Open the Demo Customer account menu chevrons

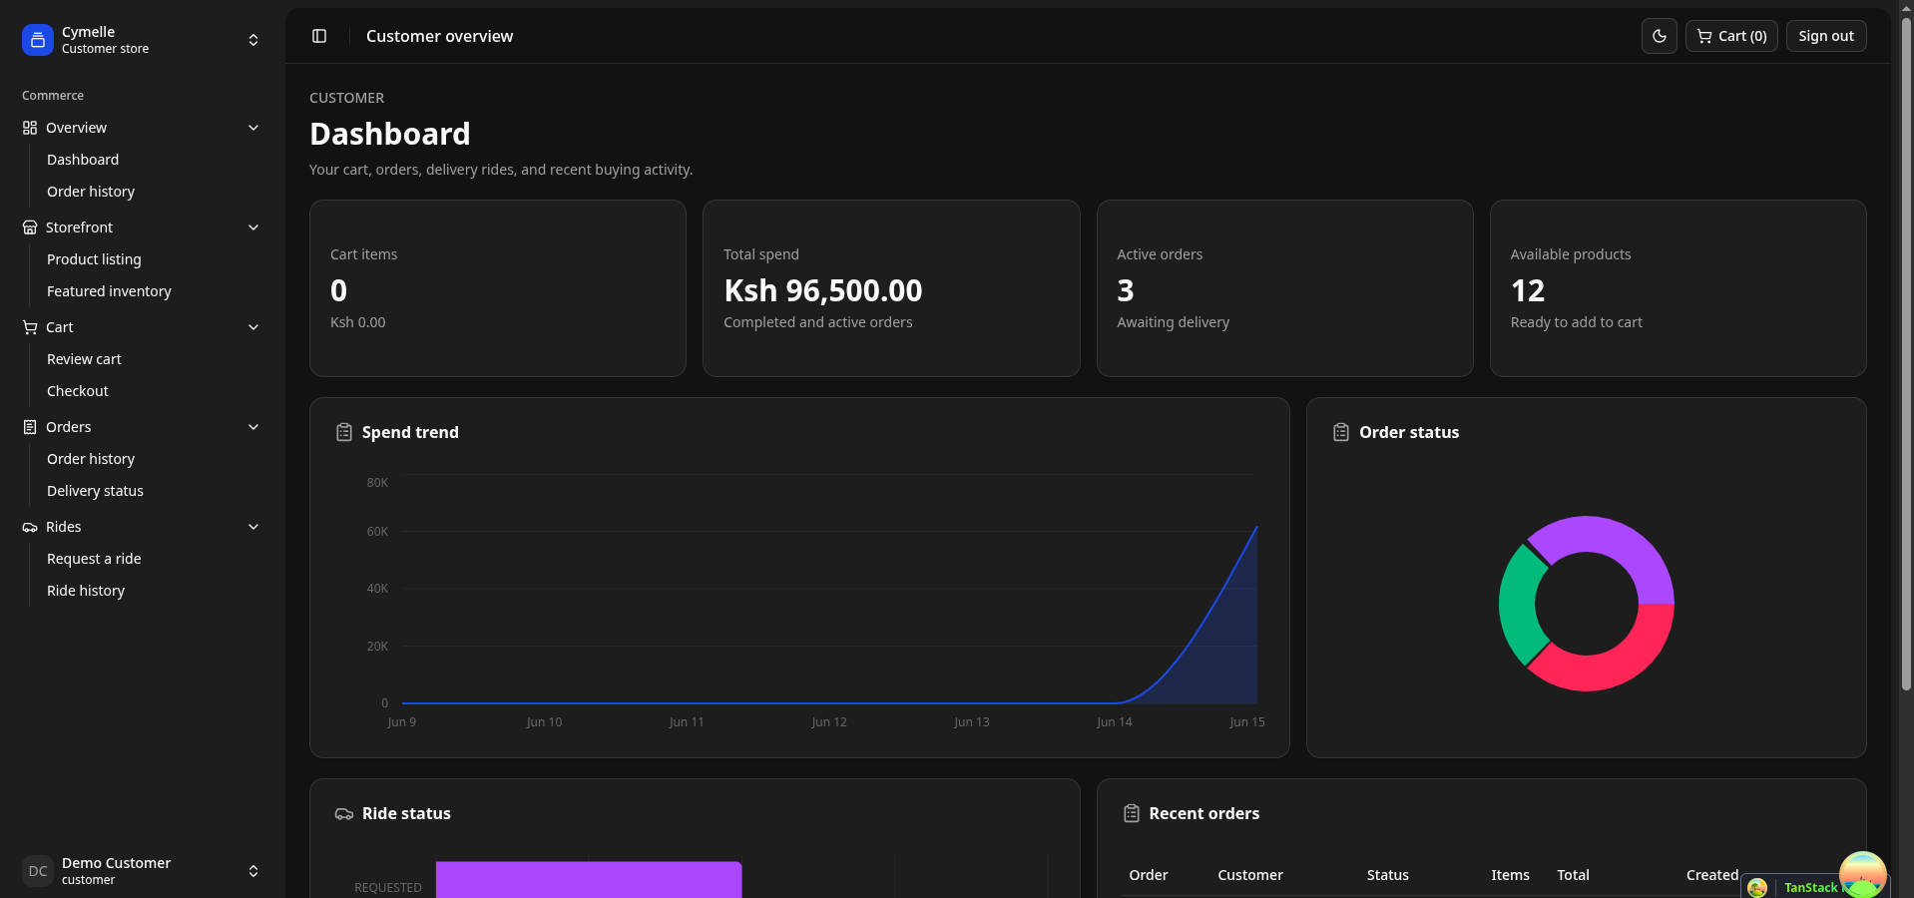click(x=253, y=871)
